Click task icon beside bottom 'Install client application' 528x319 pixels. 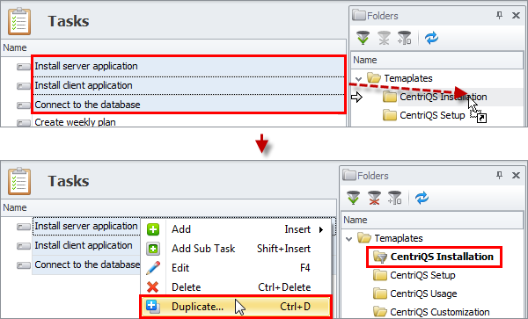click(23, 246)
